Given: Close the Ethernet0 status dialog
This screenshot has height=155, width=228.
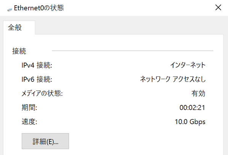Looking at the screenshot, I should point(218,7).
